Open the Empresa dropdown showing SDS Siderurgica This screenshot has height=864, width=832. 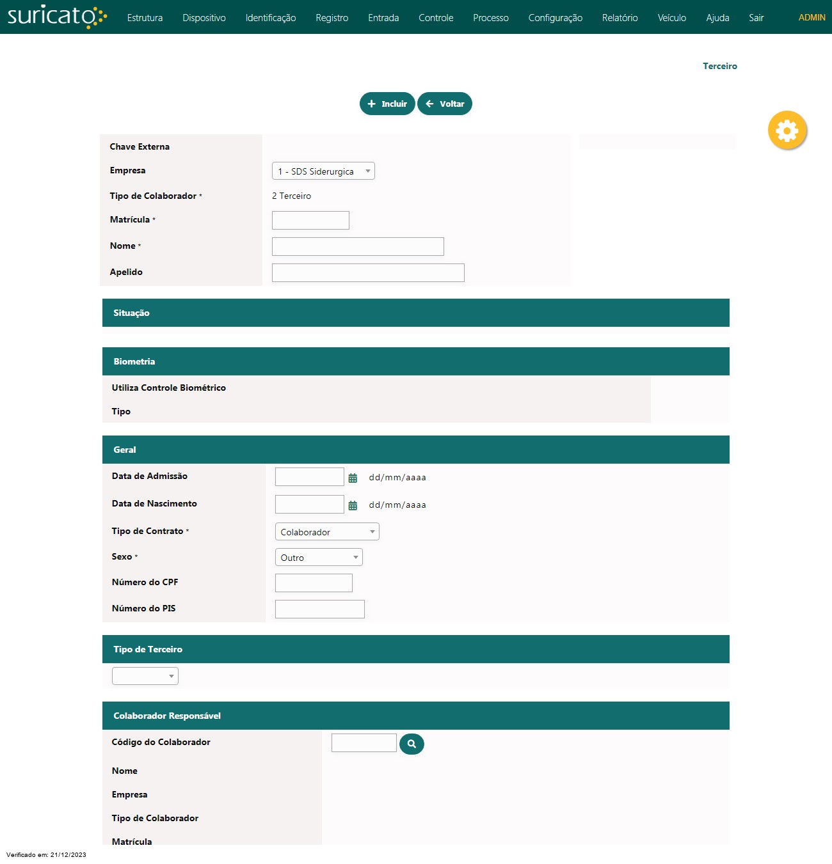(x=323, y=171)
